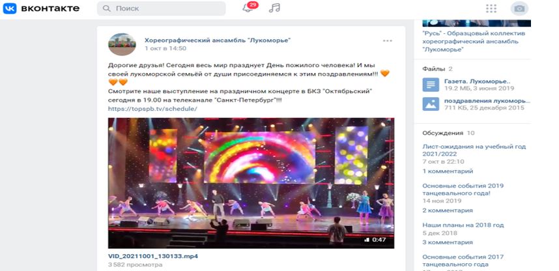Open Газета. Лукоморье document file icon
559x271 pixels.
click(431, 85)
